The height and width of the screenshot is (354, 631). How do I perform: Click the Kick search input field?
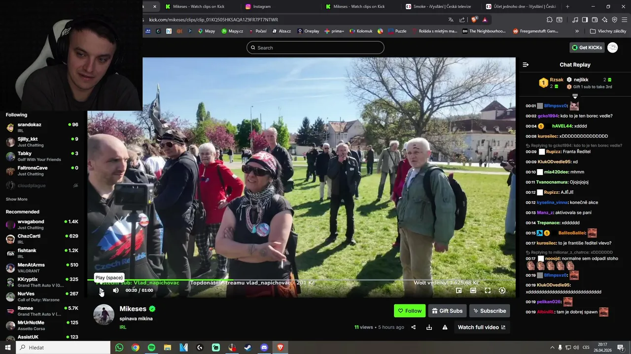pos(315,48)
